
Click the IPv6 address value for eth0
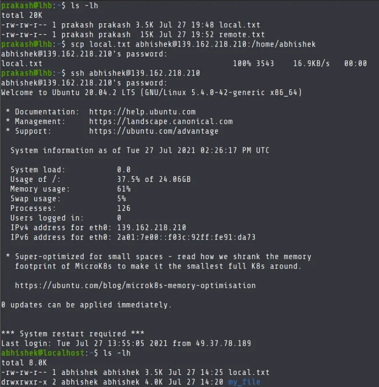pos(186,237)
